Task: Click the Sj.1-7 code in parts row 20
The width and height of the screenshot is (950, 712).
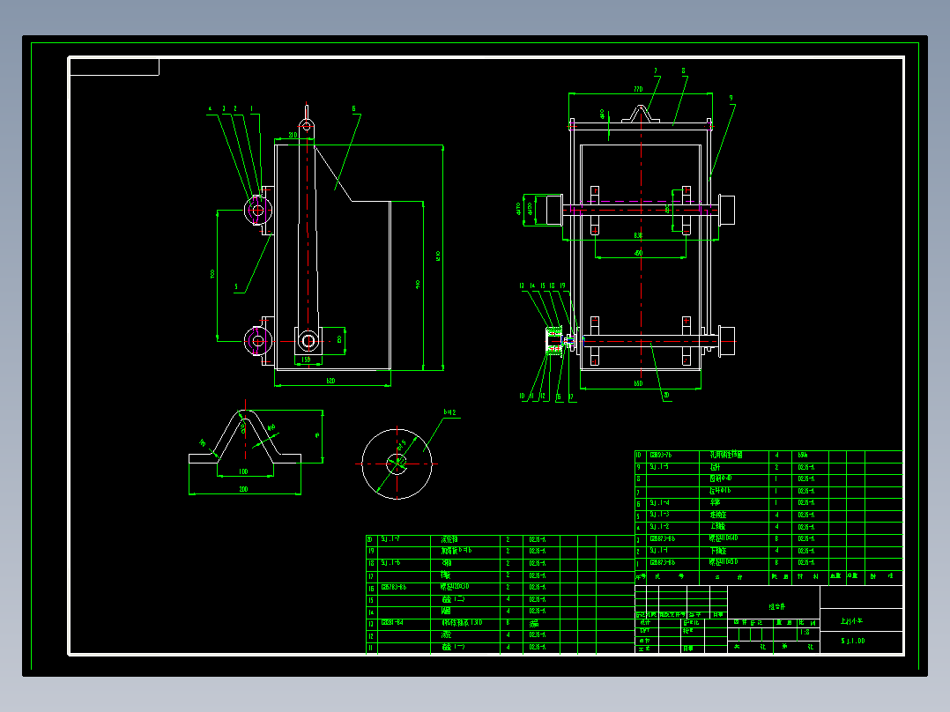Action: (390, 538)
